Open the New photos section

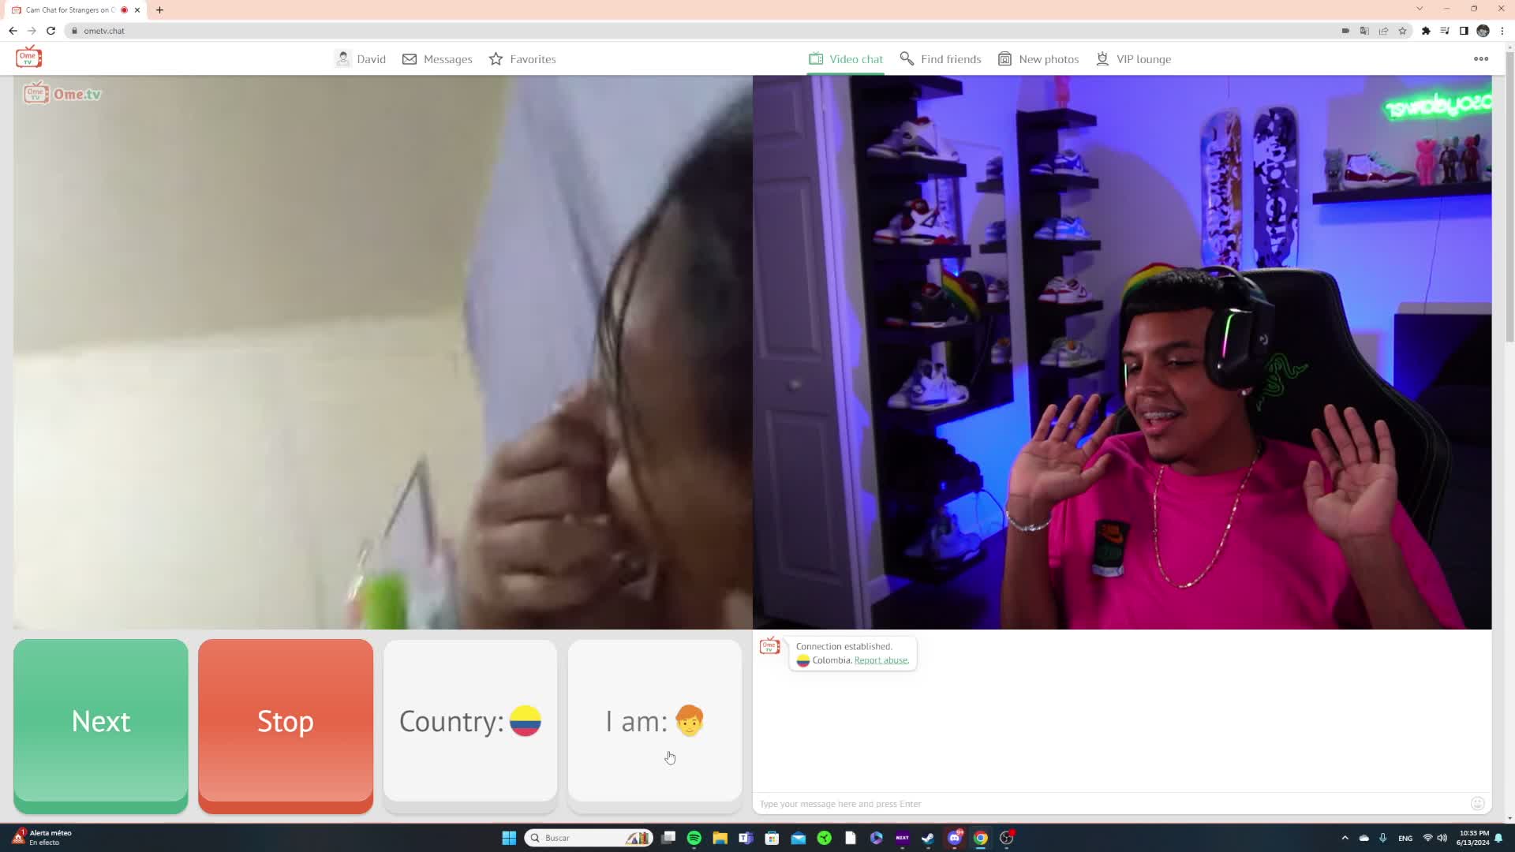click(x=1038, y=59)
